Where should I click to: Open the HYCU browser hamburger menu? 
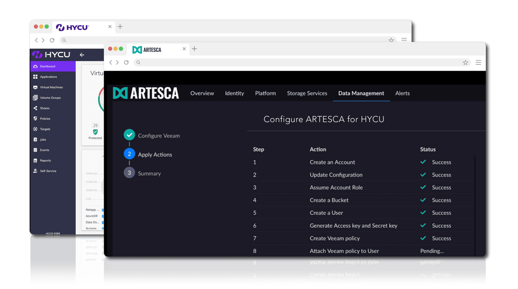click(x=404, y=40)
